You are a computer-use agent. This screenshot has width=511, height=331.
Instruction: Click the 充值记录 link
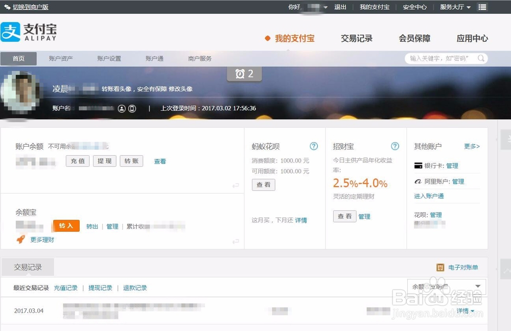click(65, 288)
